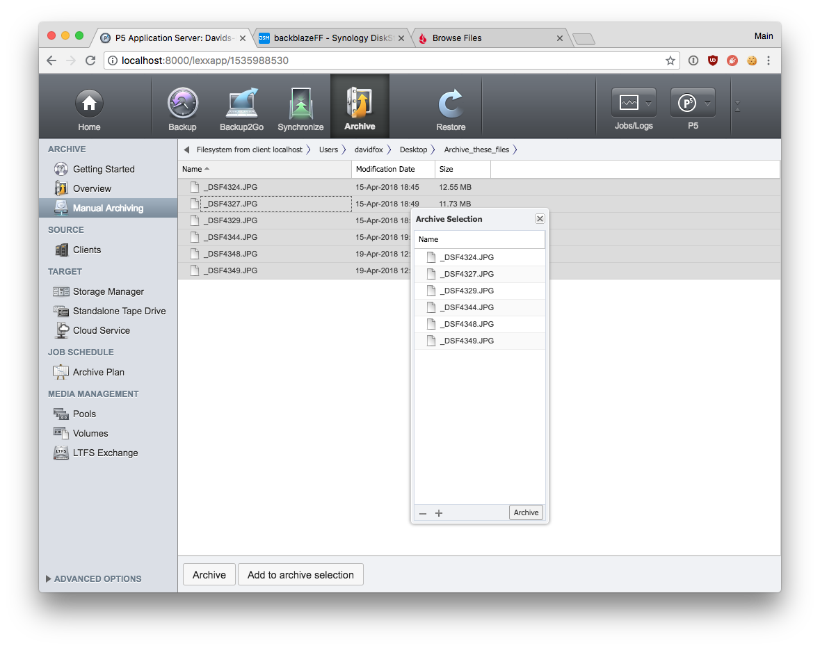Select _DSF4329.JPG in Archive Selection
The image size is (820, 648).
480,291
